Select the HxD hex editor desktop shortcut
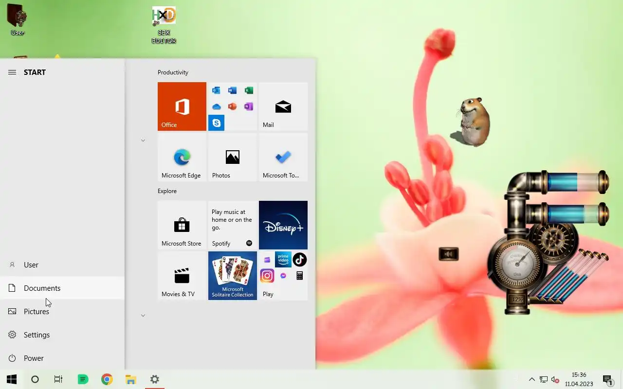 [164, 25]
